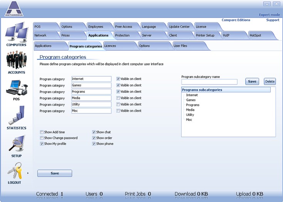Uncheck Show phone option
Image resolution: width=283 pixels, height=202 pixels.
(x=94, y=144)
